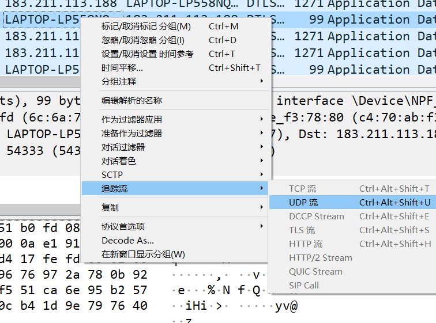This screenshot has height=323, width=436.
Task: Select the 追踪流 menu entry
Action: [x=175, y=189]
